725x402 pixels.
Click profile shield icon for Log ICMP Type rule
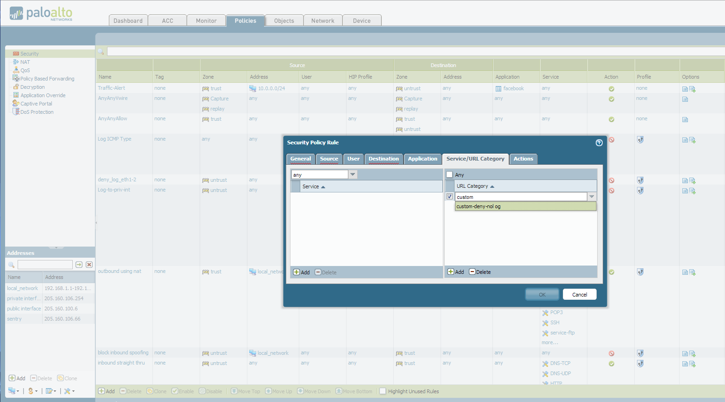(x=640, y=140)
